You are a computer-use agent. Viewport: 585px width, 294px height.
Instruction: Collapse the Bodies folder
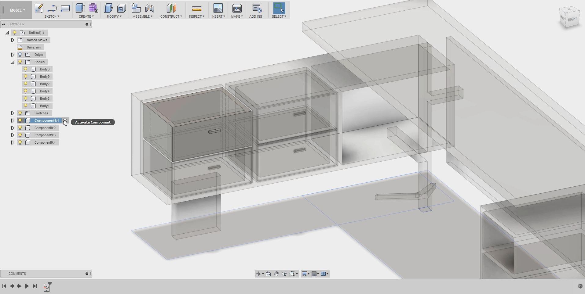[x=13, y=62]
